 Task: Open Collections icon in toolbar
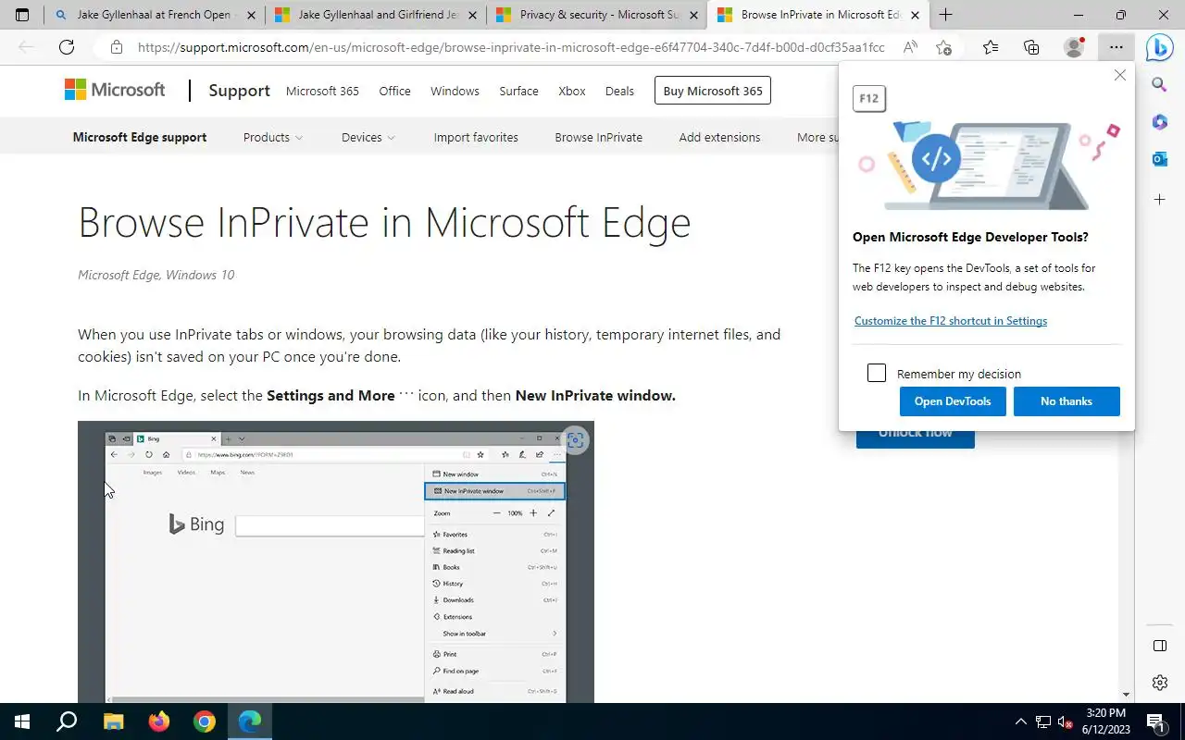(x=1031, y=47)
